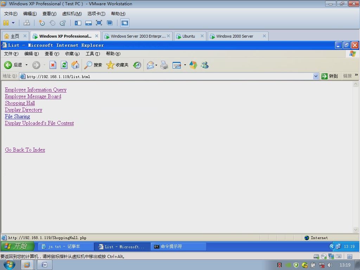Open the IE History icon
The image size is (360, 270).
[137, 65]
